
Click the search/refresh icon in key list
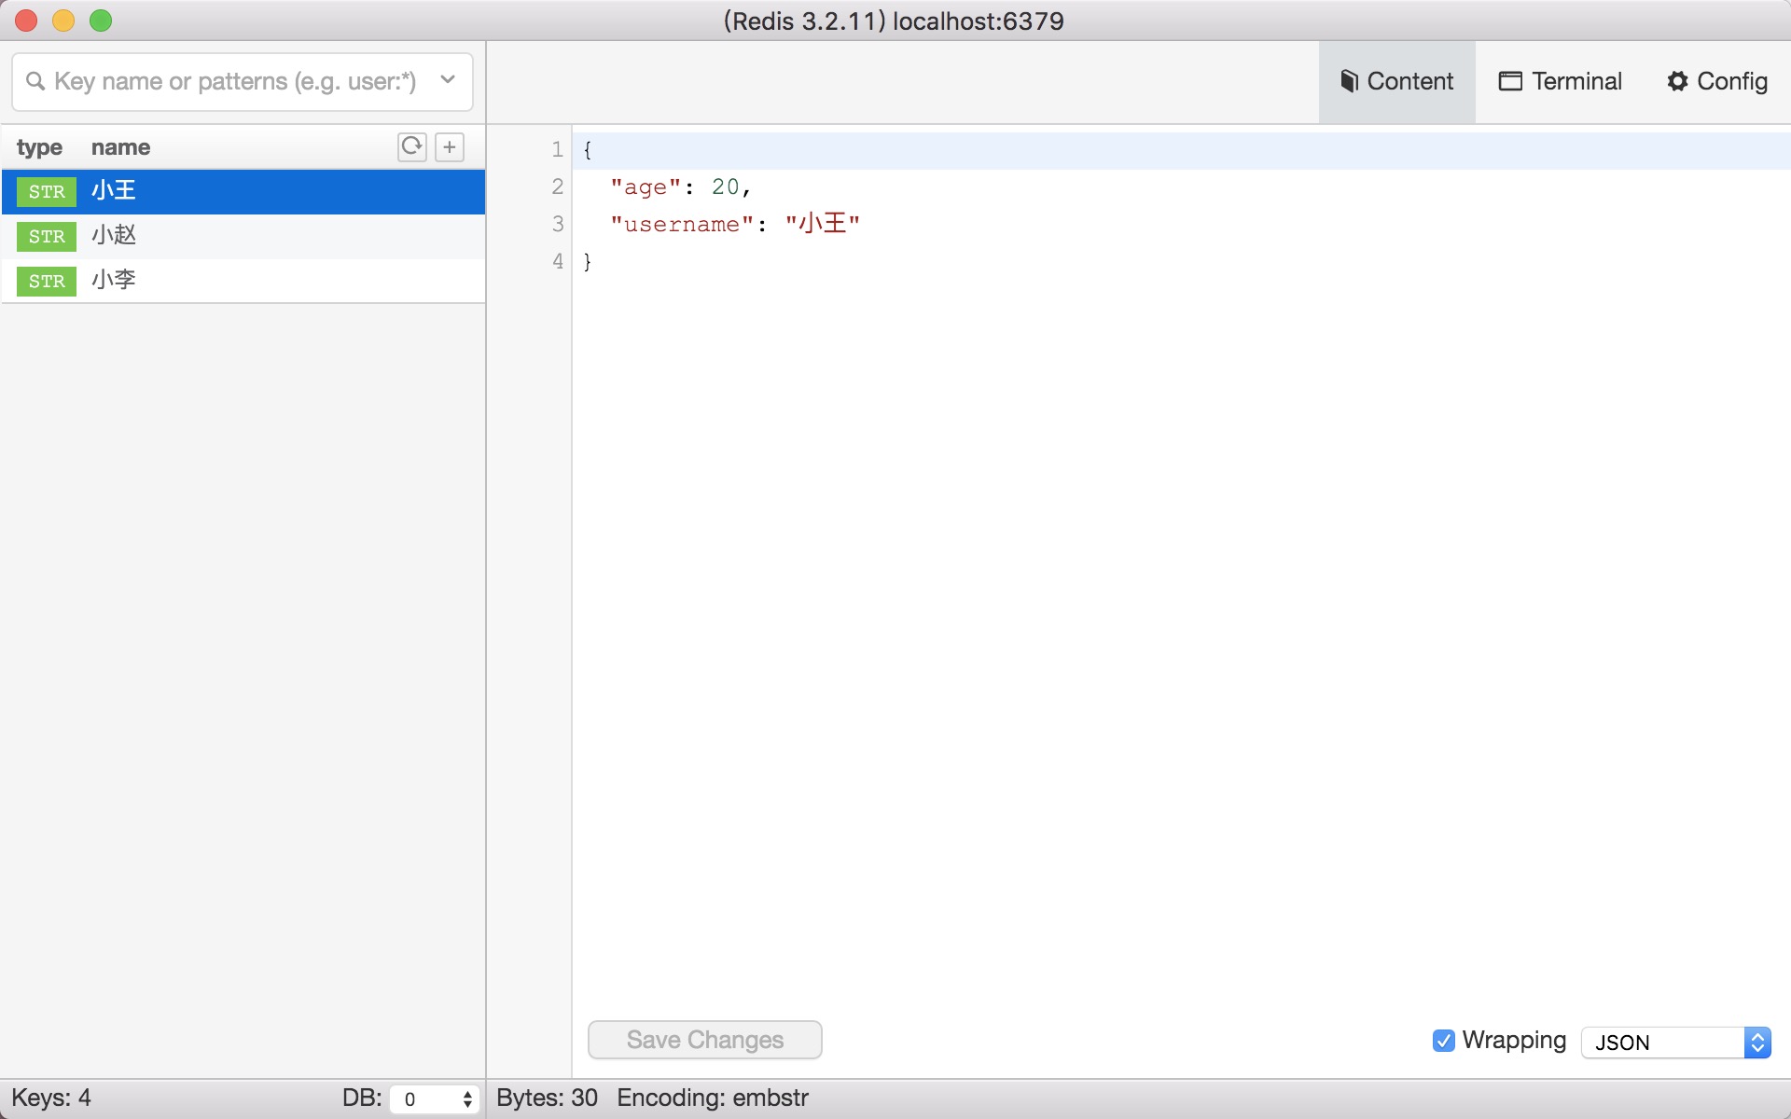click(412, 145)
